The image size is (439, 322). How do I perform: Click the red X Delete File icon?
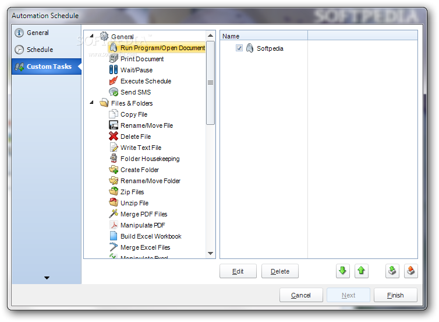[x=114, y=136]
